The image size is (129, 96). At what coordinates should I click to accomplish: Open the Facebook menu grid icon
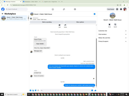(x=117, y=9)
